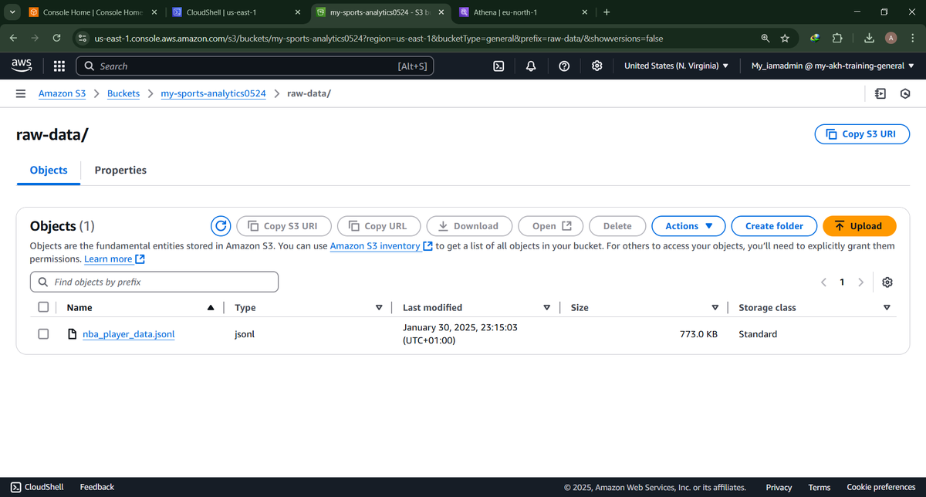This screenshot has width=926, height=497.
Task: Open the My_iamadmin account menu
Action: (833, 66)
